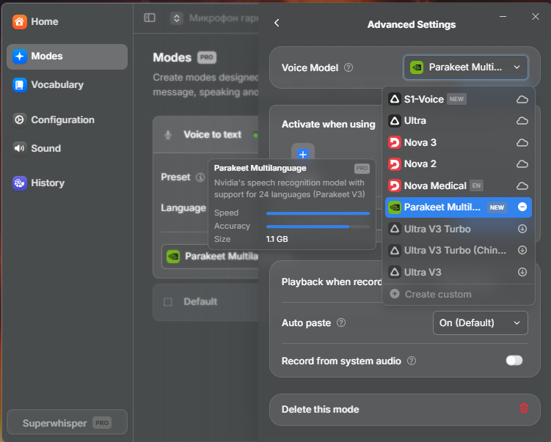Select Nova 3 from the model list

click(x=420, y=142)
